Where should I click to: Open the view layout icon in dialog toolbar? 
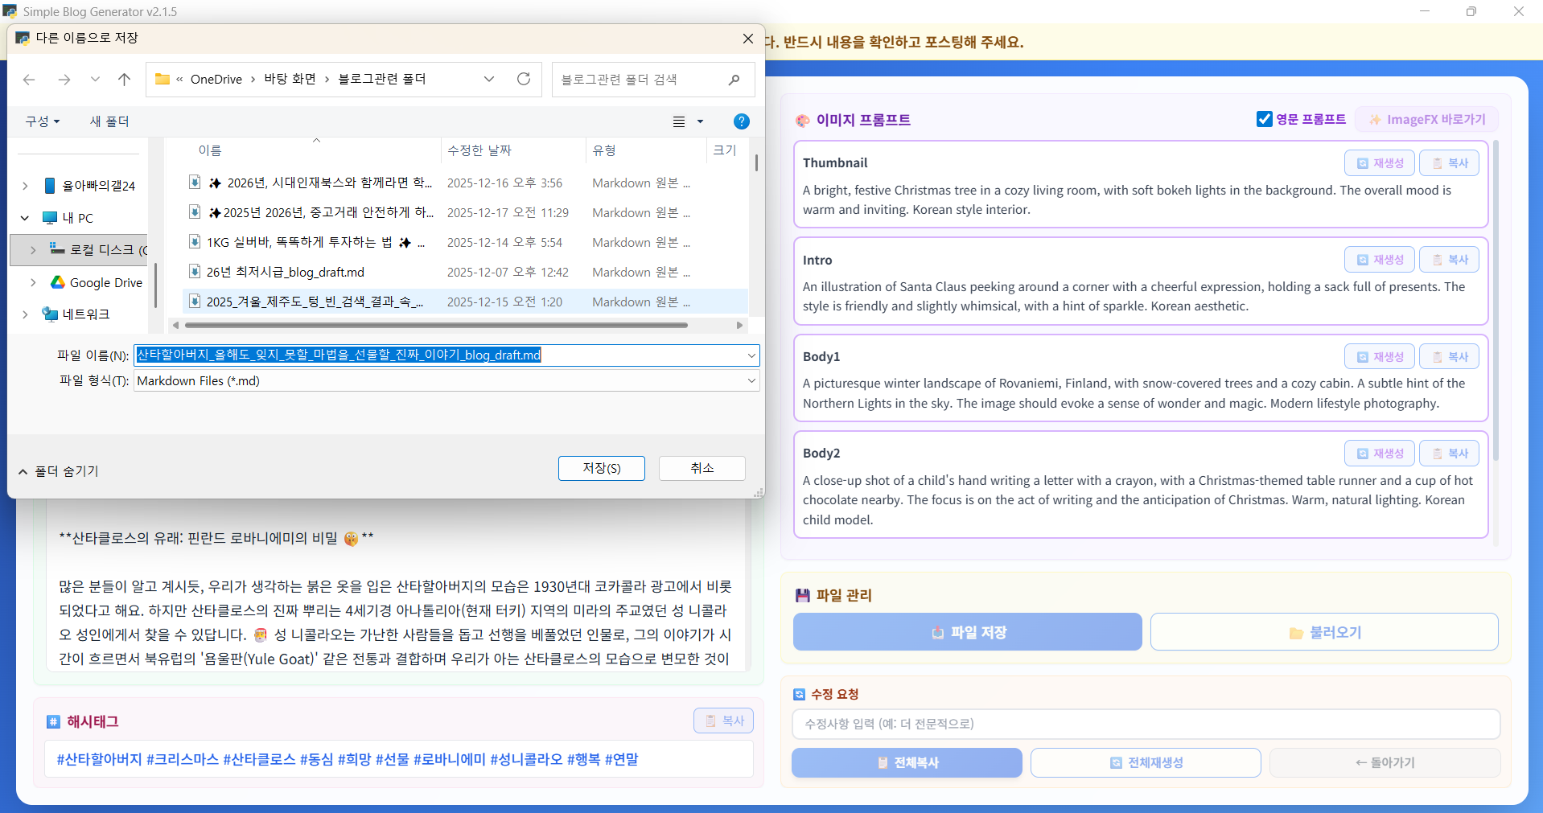[679, 121]
